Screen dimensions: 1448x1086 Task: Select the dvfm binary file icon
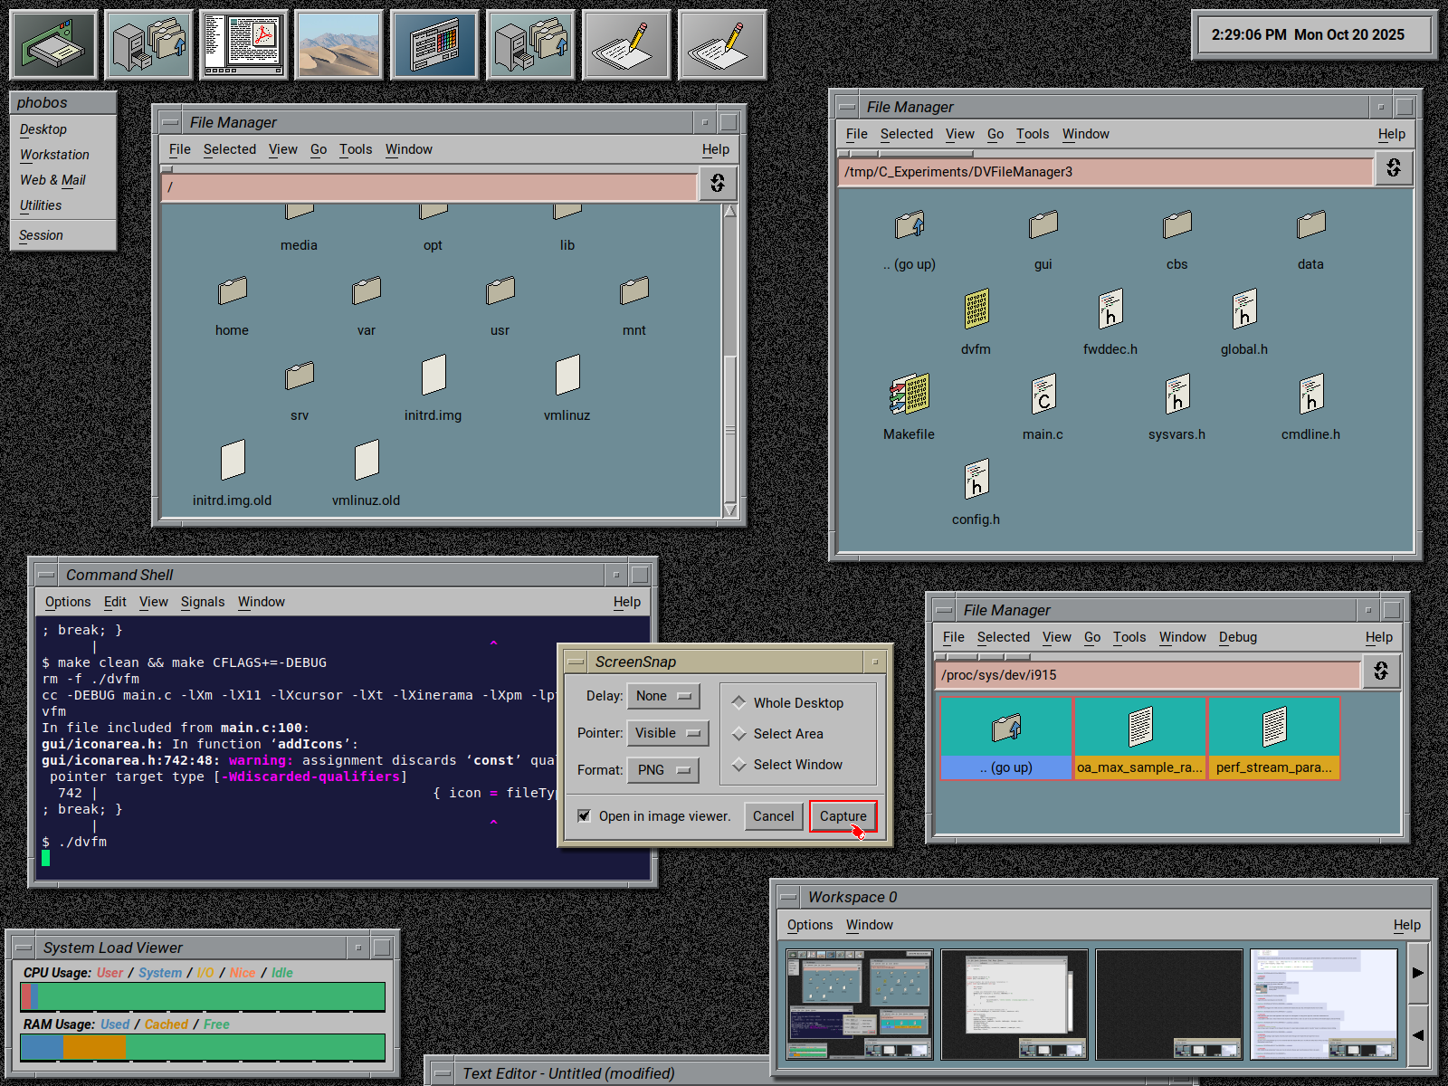tap(976, 310)
